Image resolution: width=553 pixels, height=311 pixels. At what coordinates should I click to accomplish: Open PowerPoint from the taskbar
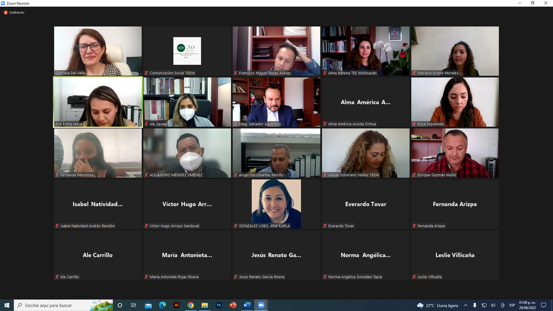[233, 305]
